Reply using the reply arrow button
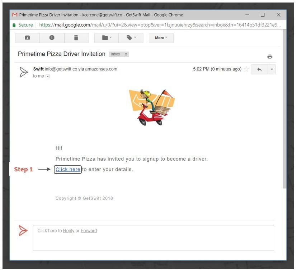The image size is (297, 272). (259, 69)
